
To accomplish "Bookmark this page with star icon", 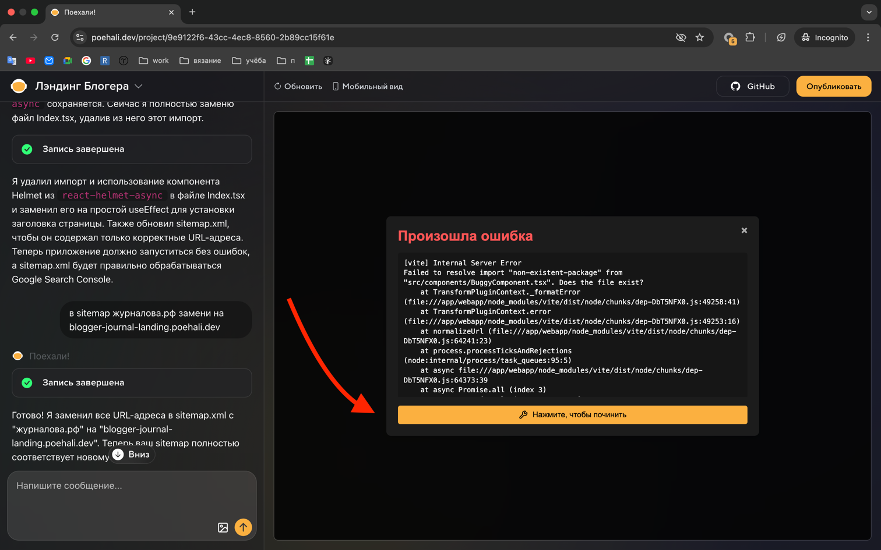I will [700, 37].
